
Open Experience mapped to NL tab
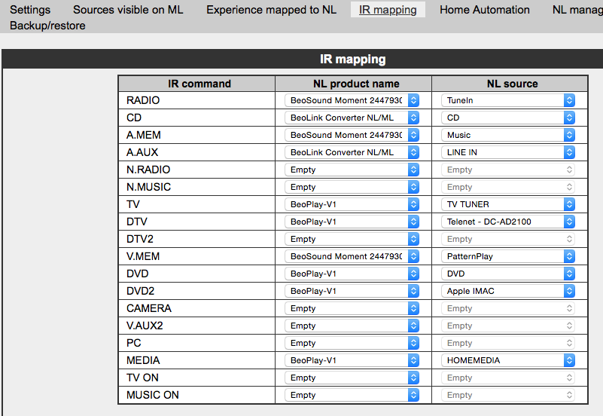click(x=271, y=10)
